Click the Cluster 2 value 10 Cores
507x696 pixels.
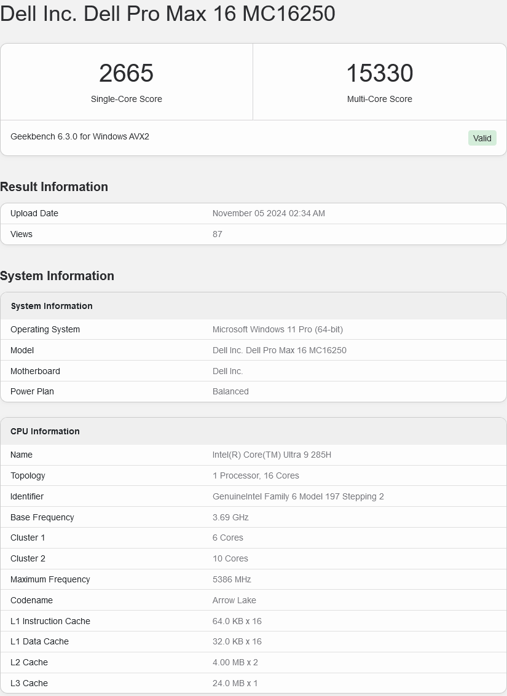click(x=230, y=558)
